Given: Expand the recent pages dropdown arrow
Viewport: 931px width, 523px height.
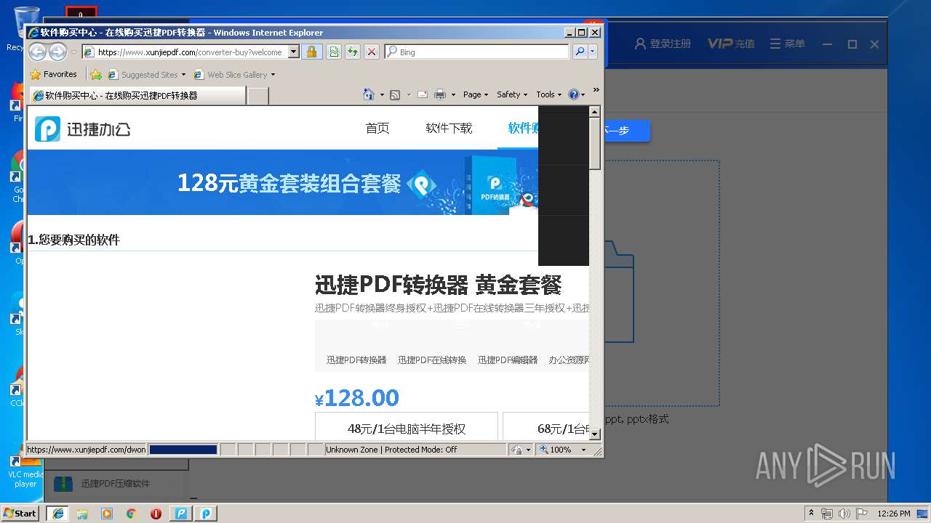Looking at the screenshot, I should (73, 52).
